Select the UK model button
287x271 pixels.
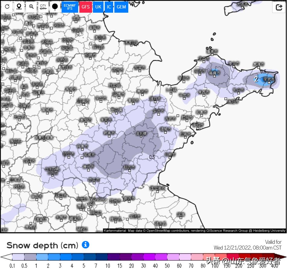98,7
